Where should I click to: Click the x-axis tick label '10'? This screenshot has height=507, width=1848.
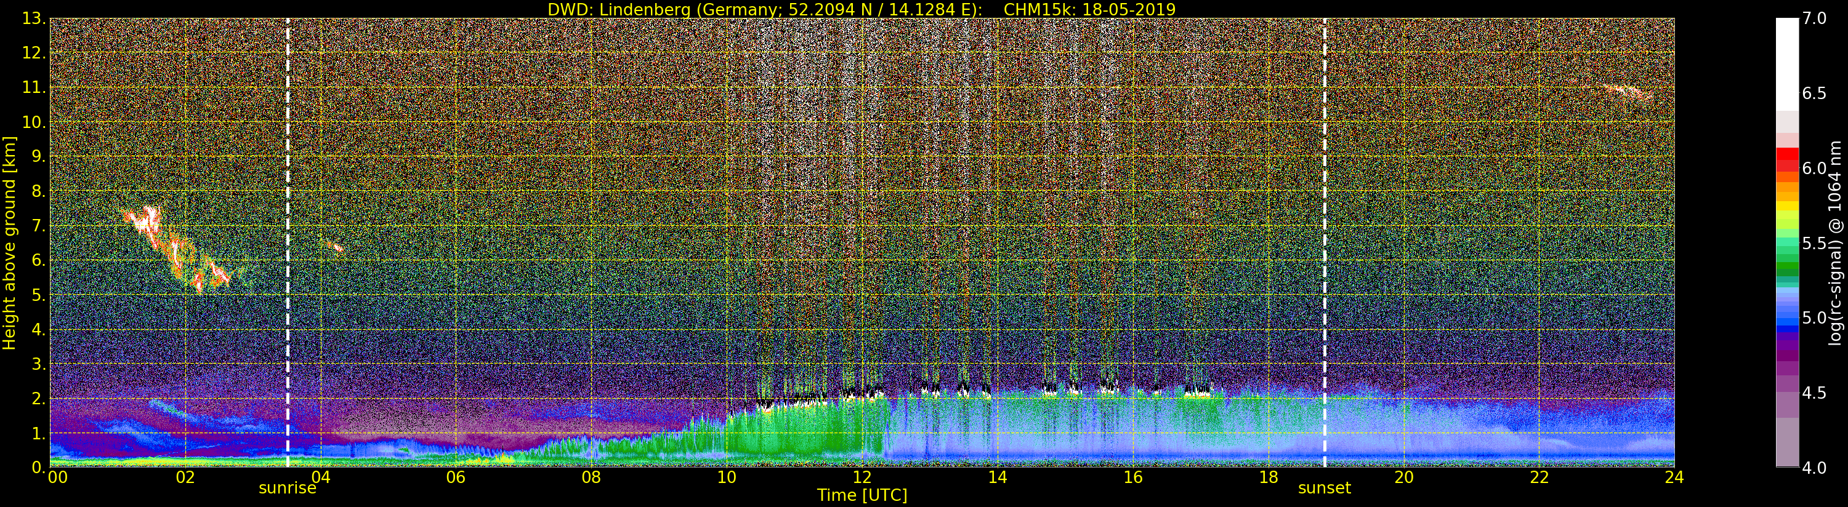point(727,477)
